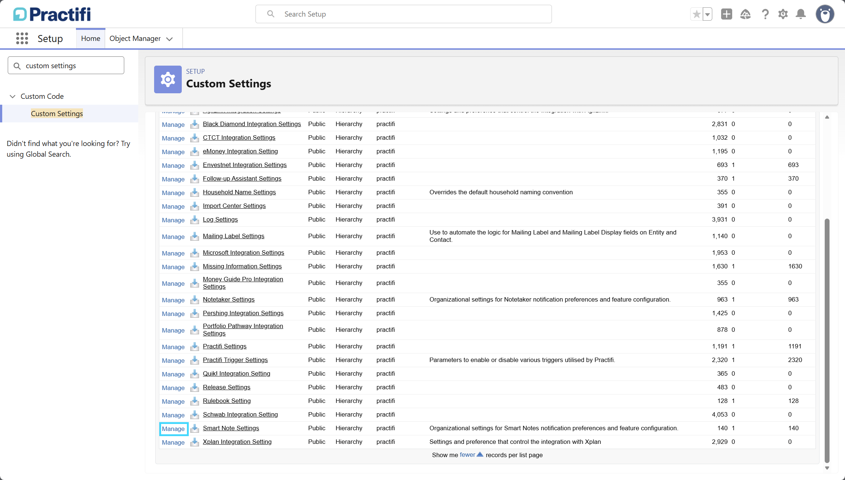Open the Setup gear menu icon

[x=783, y=14]
